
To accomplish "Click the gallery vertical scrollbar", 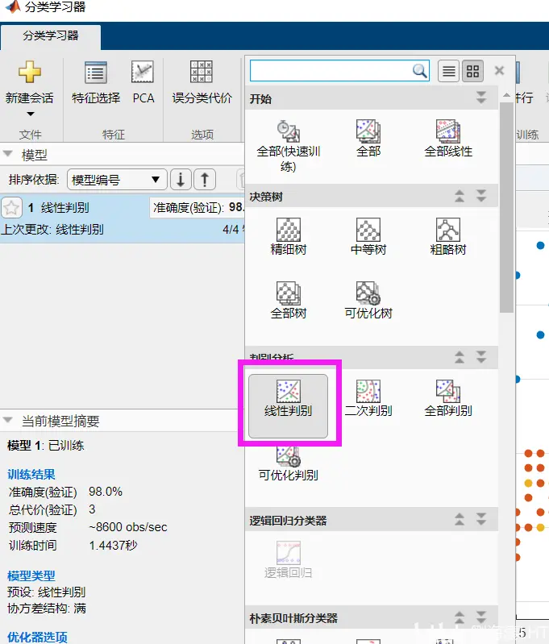I will (x=506, y=206).
